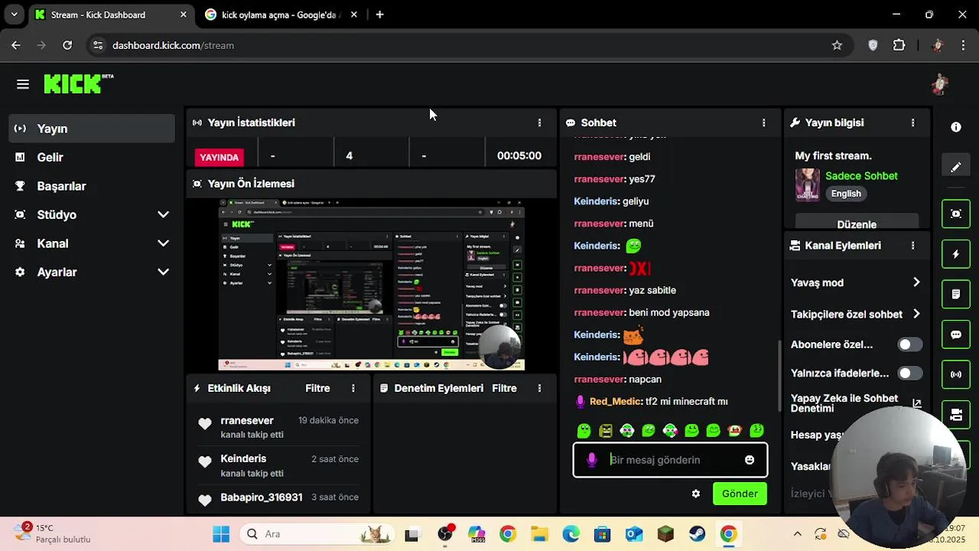This screenshot has width=979, height=551.
Task: Open Etkinlik Akışı three-dot menu
Action: (x=353, y=388)
